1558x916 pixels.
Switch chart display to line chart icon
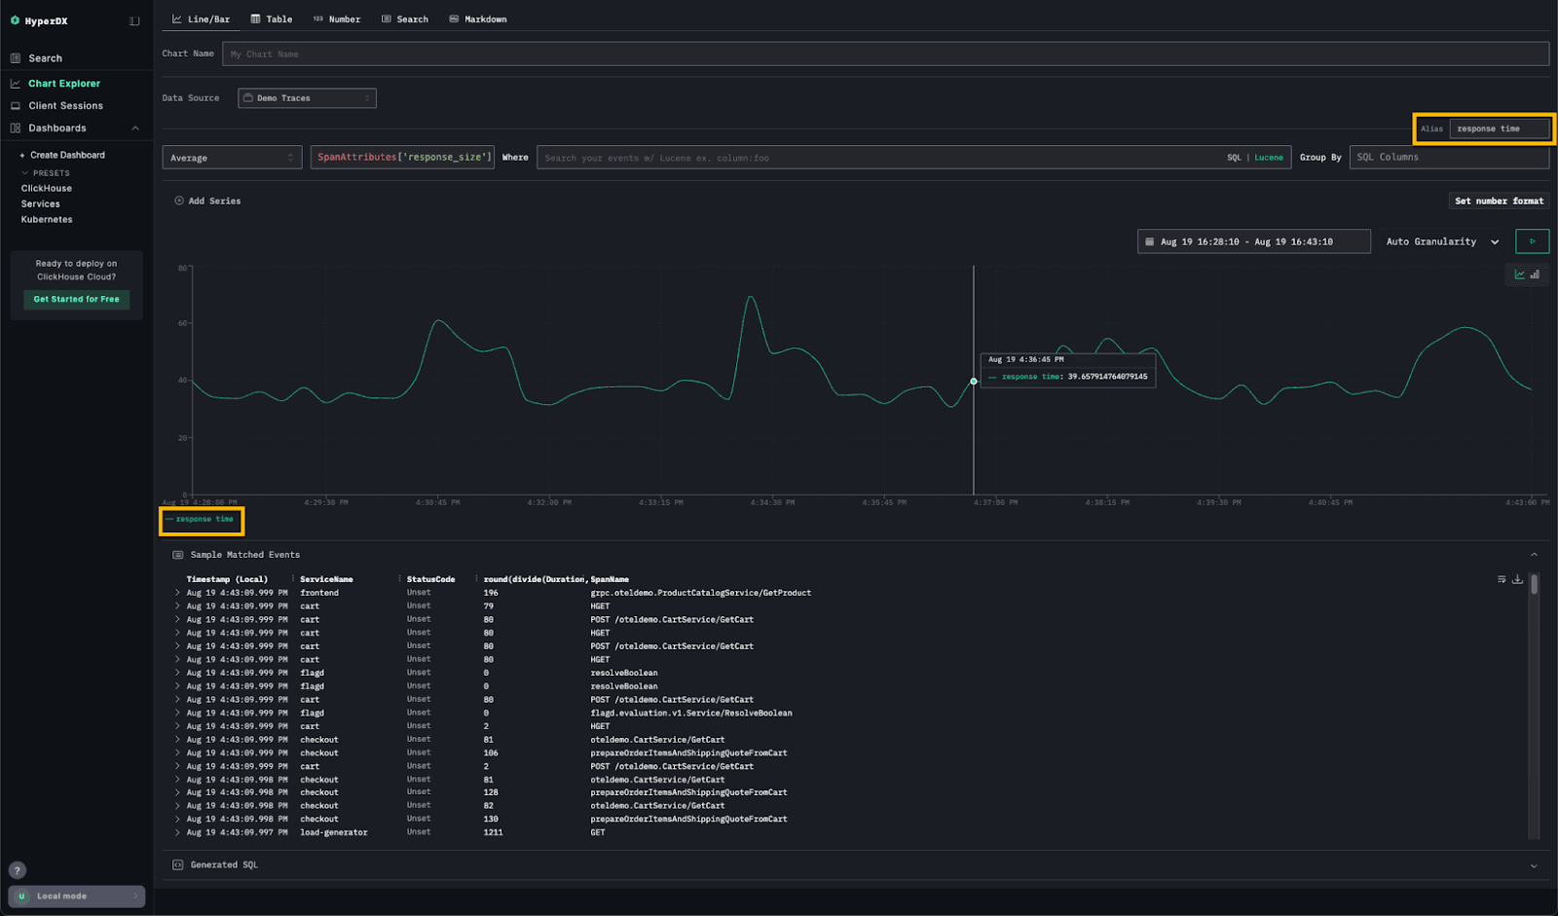1519,275
